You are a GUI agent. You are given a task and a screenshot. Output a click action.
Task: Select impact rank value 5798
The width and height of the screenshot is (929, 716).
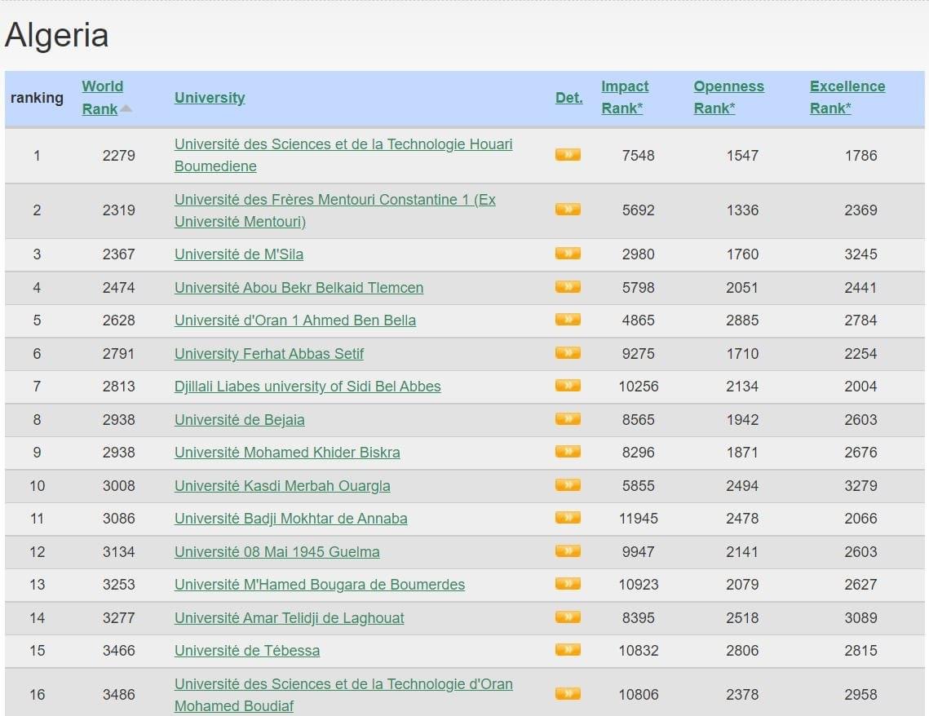(x=638, y=287)
